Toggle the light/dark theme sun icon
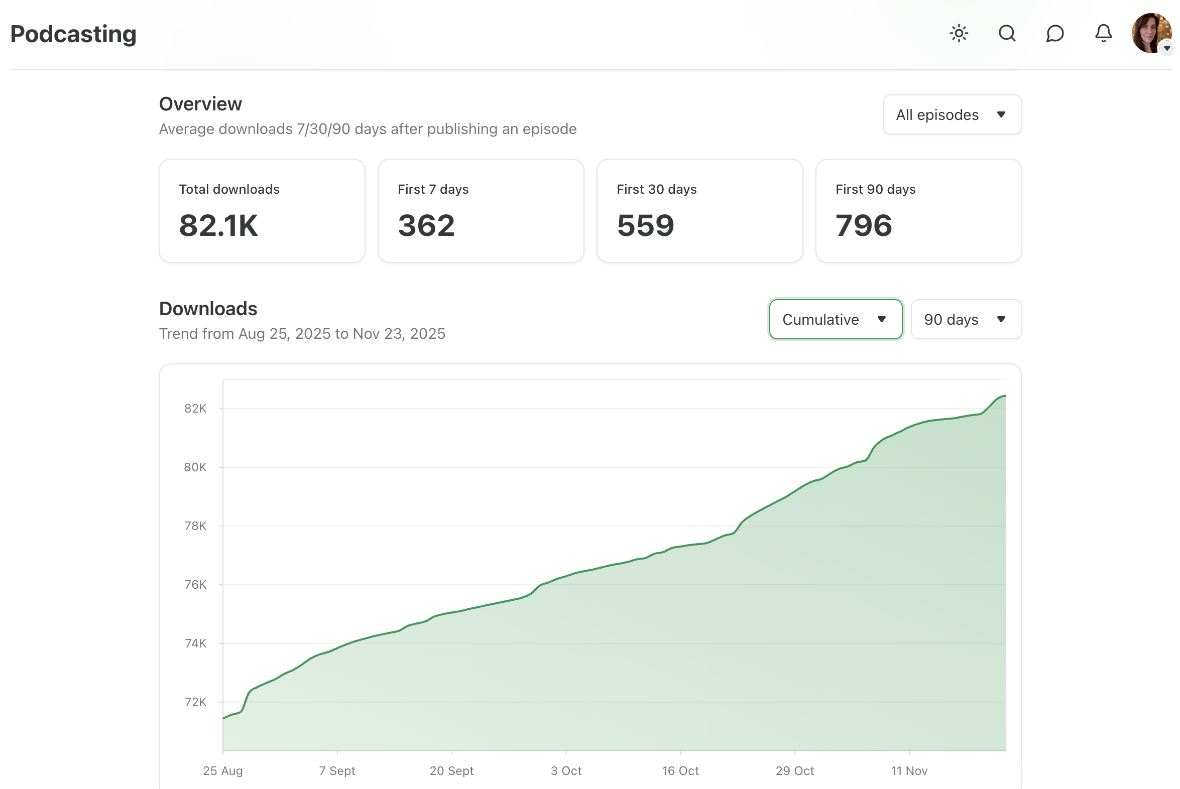The height and width of the screenshot is (789, 1180). (959, 34)
